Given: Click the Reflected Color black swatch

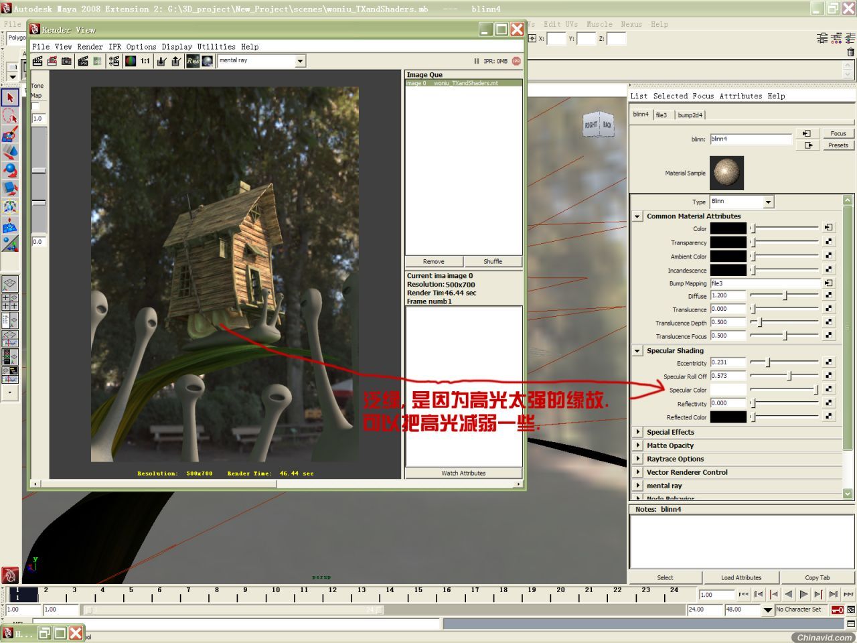Looking at the screenshot, I should point(728,417).
